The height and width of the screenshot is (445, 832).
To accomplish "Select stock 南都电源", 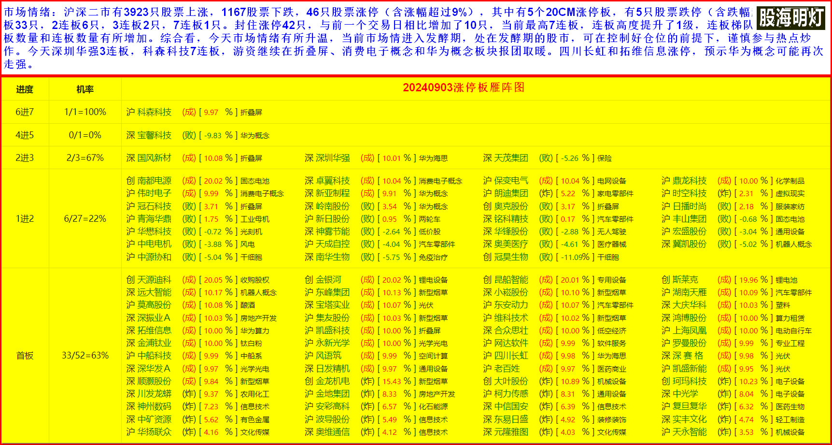I will tap(154, 181).
